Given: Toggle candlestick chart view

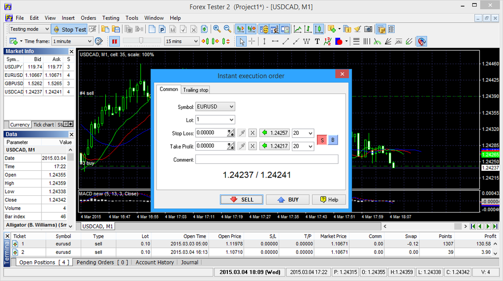Looking at the screenshot, I should tap(318, 29).
